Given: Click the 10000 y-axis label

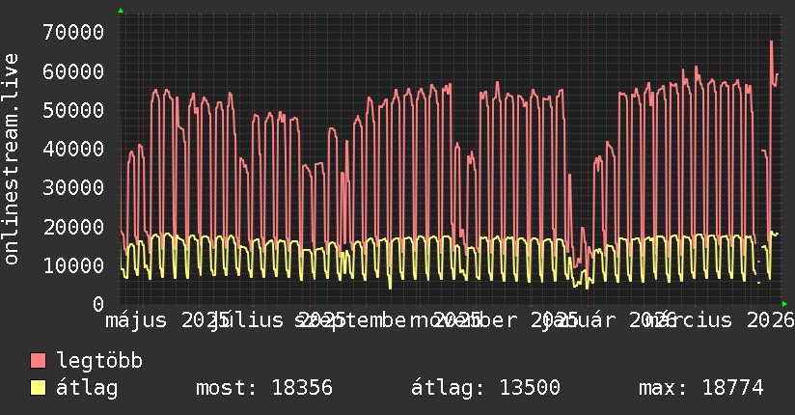Looking at the screenshot, I should click(73, 265).
